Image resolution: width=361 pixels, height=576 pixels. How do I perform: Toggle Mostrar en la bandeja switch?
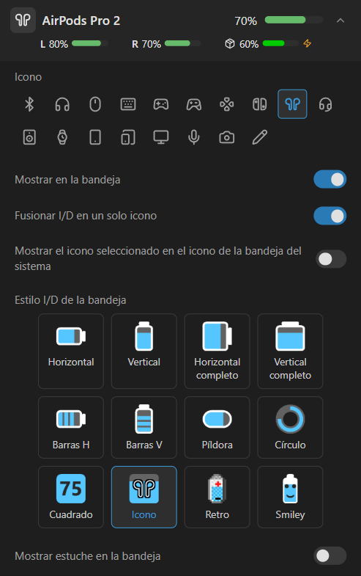point(330,179)
